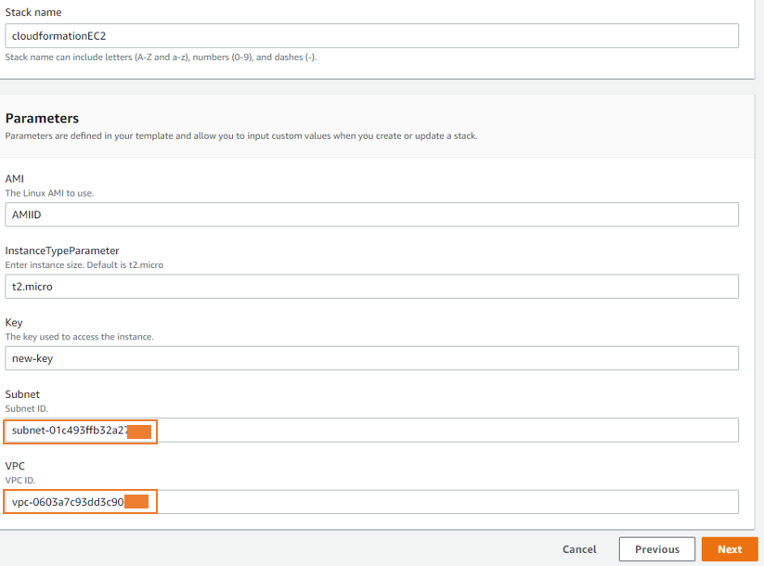Click the AMI label above the AMIID field
The width and height of the screenshot is (764, 566).
[15, 179]
